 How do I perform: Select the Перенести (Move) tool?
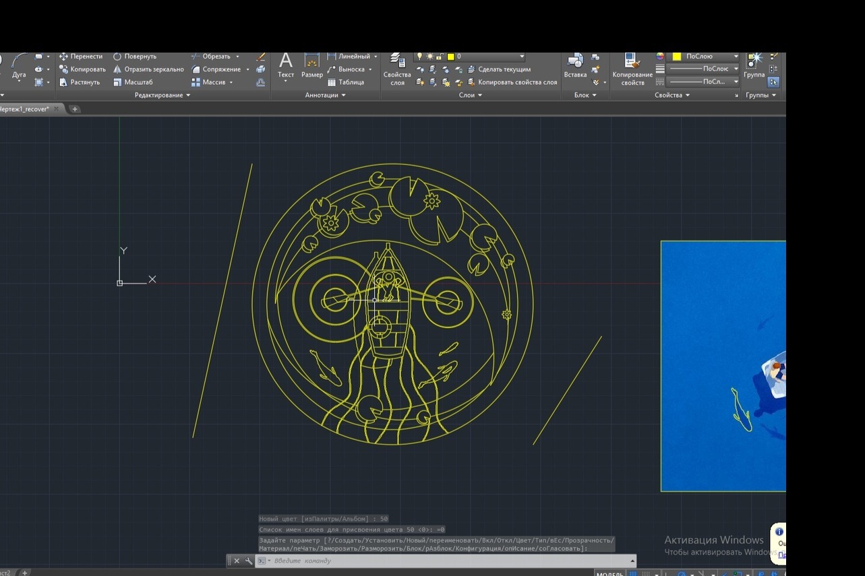(82, 57)
